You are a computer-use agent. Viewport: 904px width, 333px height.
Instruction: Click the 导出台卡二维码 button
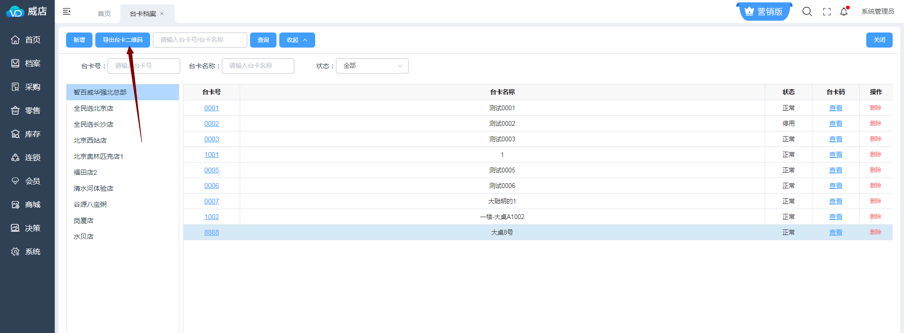(123, 40)
